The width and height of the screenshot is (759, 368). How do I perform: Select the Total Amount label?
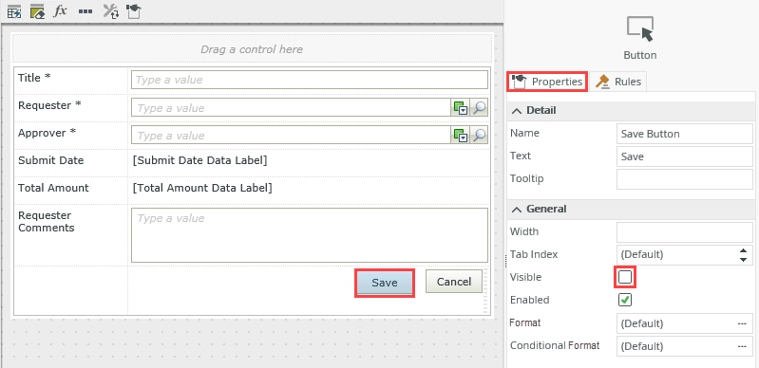tap(53, 188)
